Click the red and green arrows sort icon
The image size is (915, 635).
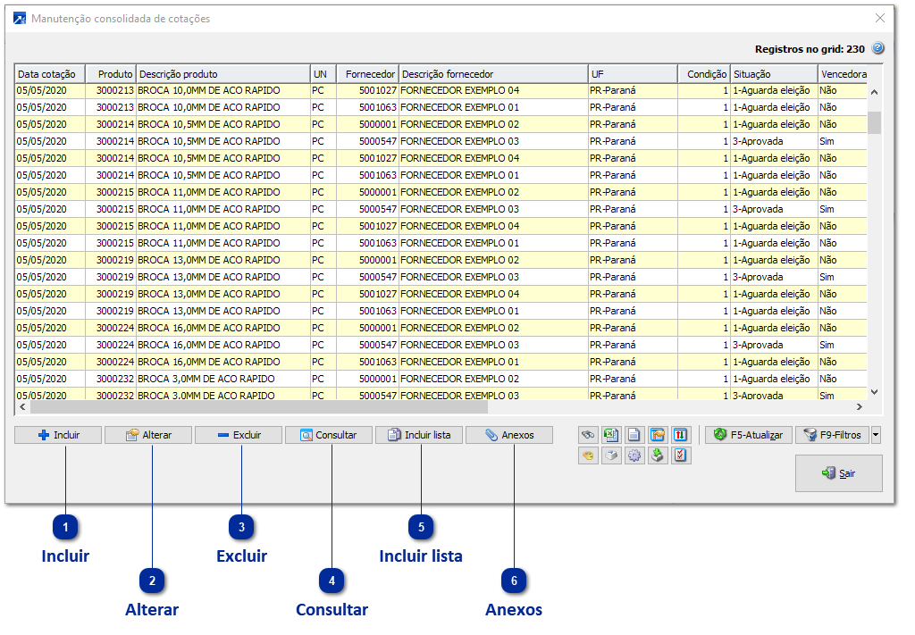681,435
